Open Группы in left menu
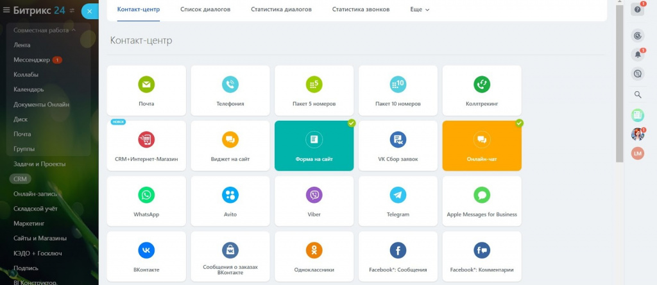657x285 pixels. pos(24,149)
